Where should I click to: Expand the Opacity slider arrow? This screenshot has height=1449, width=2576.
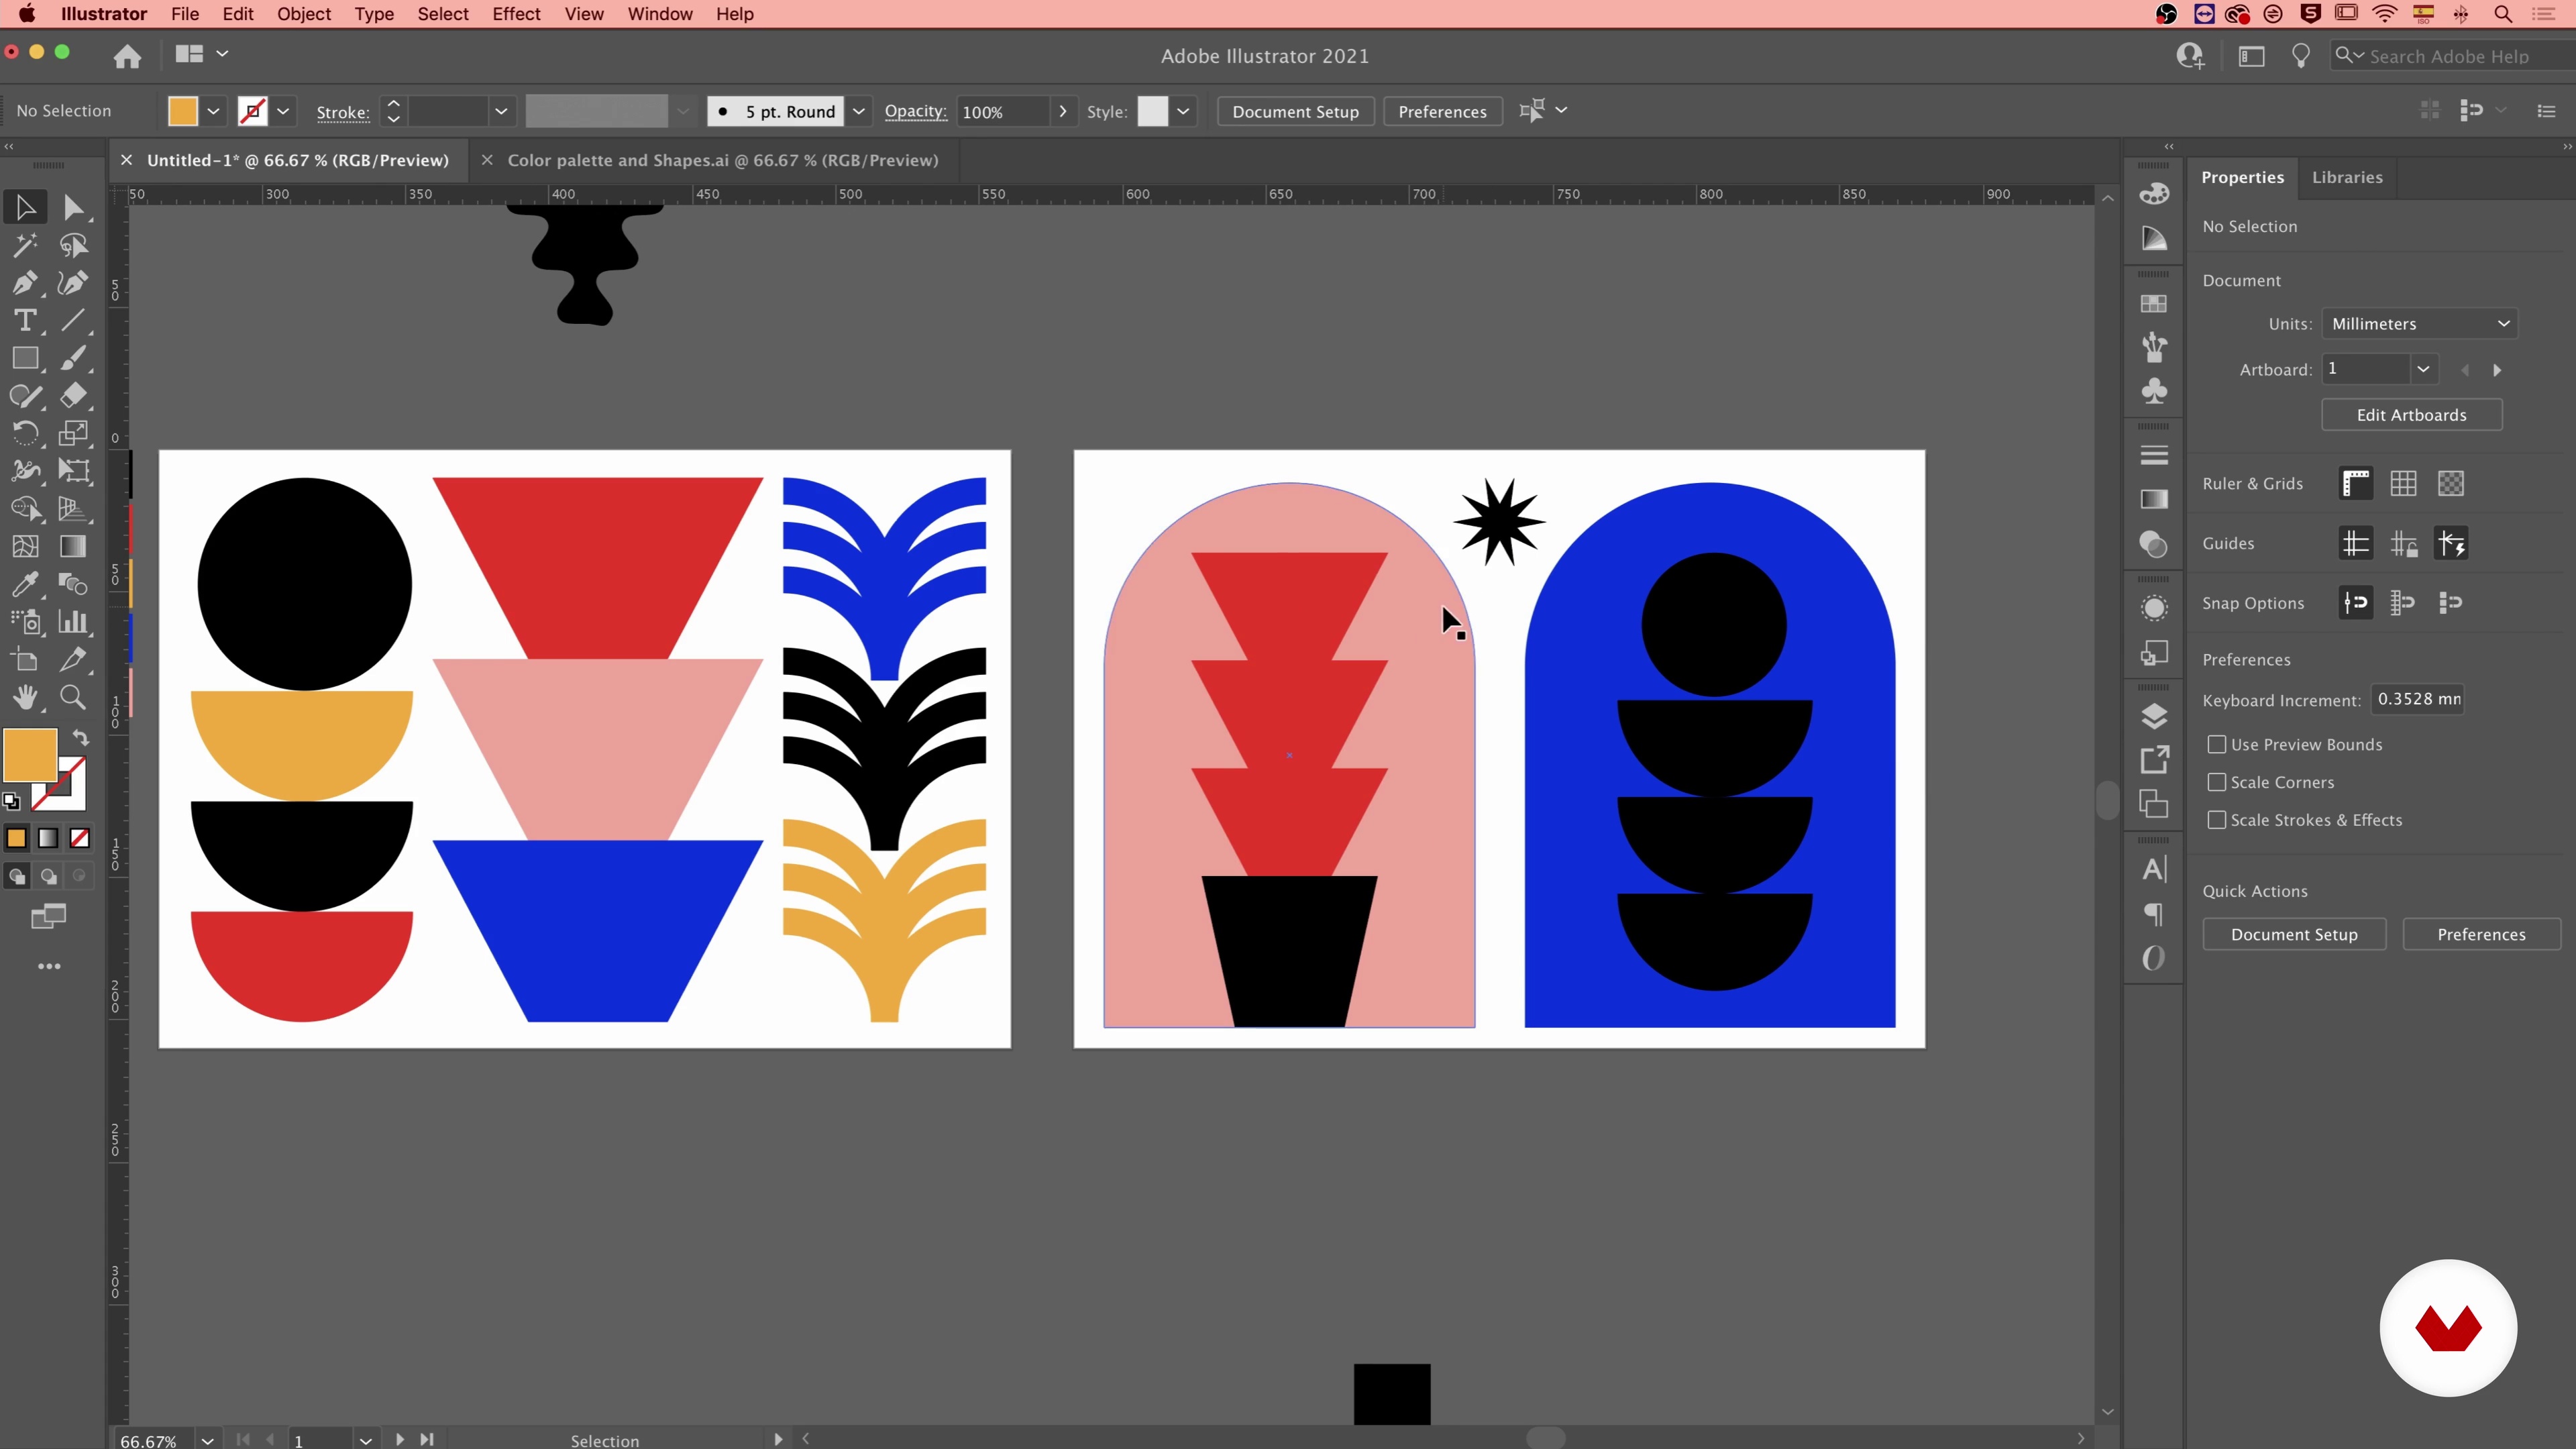tap(1062, 111)
